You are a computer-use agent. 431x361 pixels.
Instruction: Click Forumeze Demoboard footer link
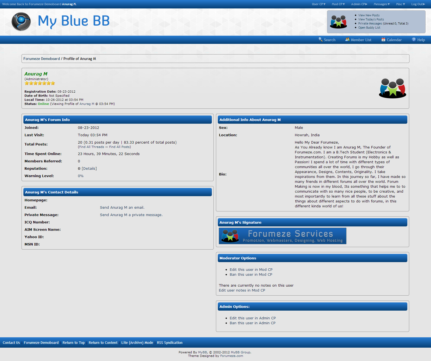pyautogui.click(x=41, y=343)
